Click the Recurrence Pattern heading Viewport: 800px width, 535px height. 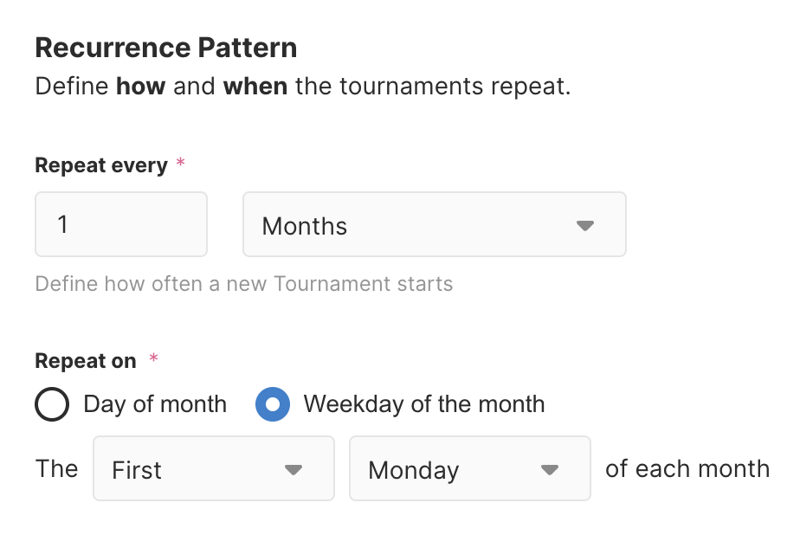pyautogui.click(x=165, y=48)
